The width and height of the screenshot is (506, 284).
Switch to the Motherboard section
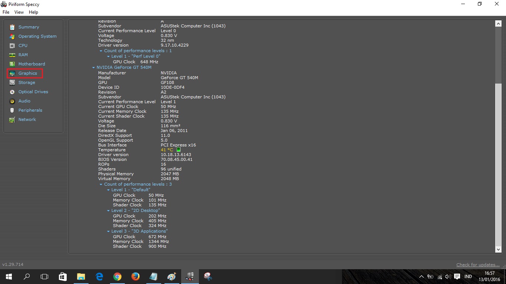tap(32, 64)
